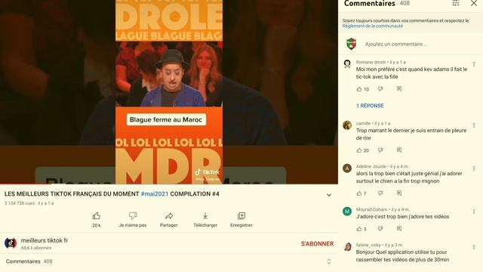Open the #mai2021 hashtag link

155,194
